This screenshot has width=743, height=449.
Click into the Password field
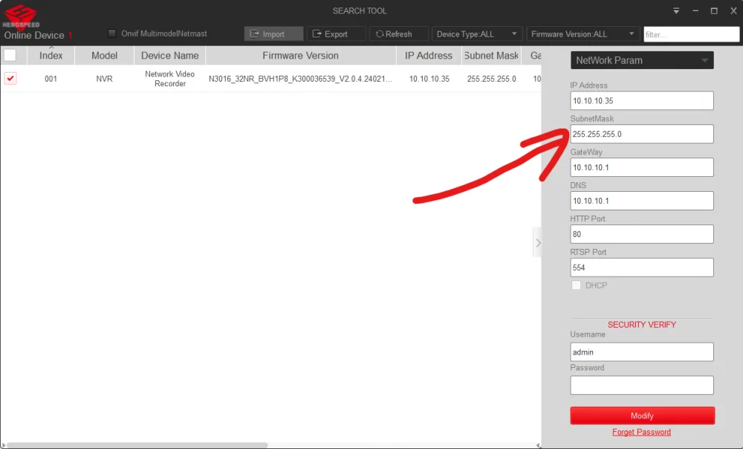[x=642, y=385]
